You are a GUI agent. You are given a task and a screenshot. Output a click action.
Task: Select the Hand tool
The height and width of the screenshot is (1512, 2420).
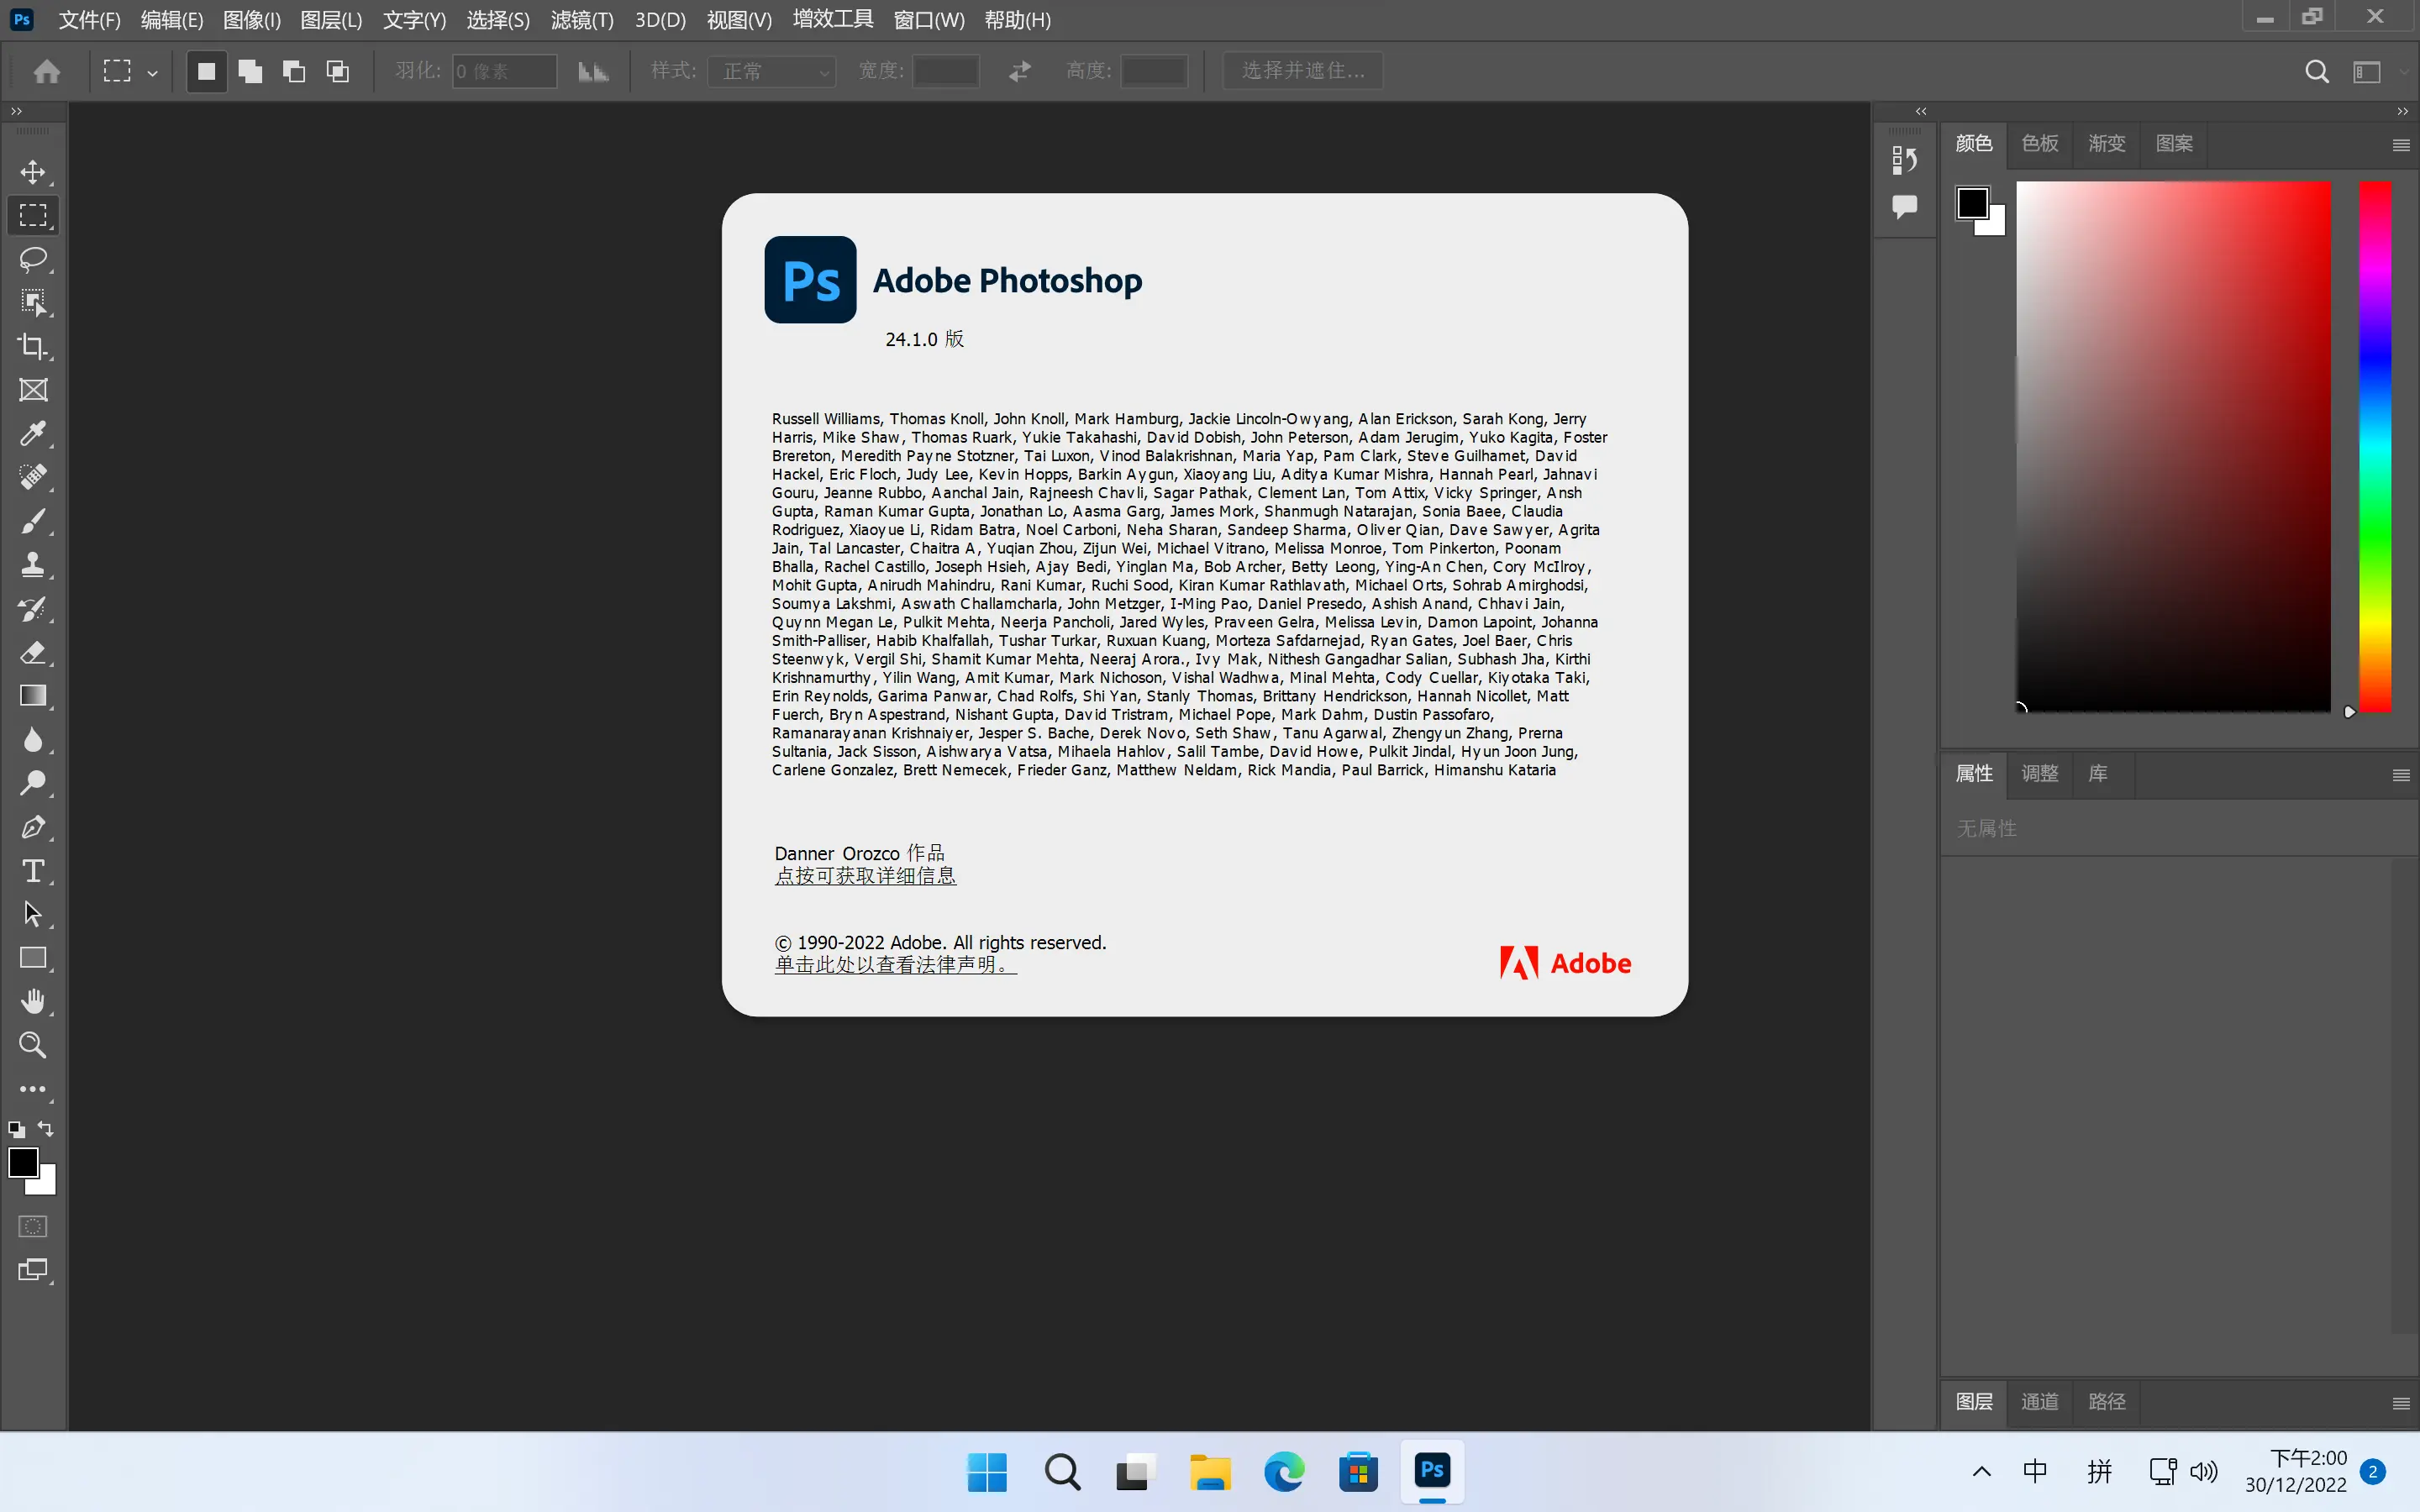coord(33,1001)
